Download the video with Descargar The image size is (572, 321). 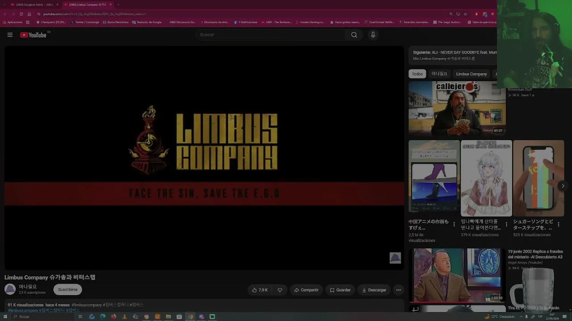click(x=374, y=290)
